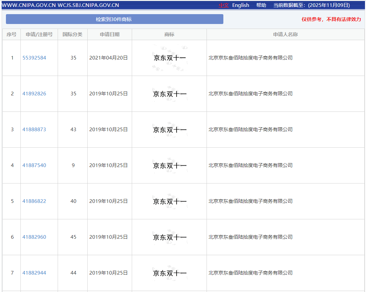
Task: Click applicant name in row 2
Action: tap(250, 94)
